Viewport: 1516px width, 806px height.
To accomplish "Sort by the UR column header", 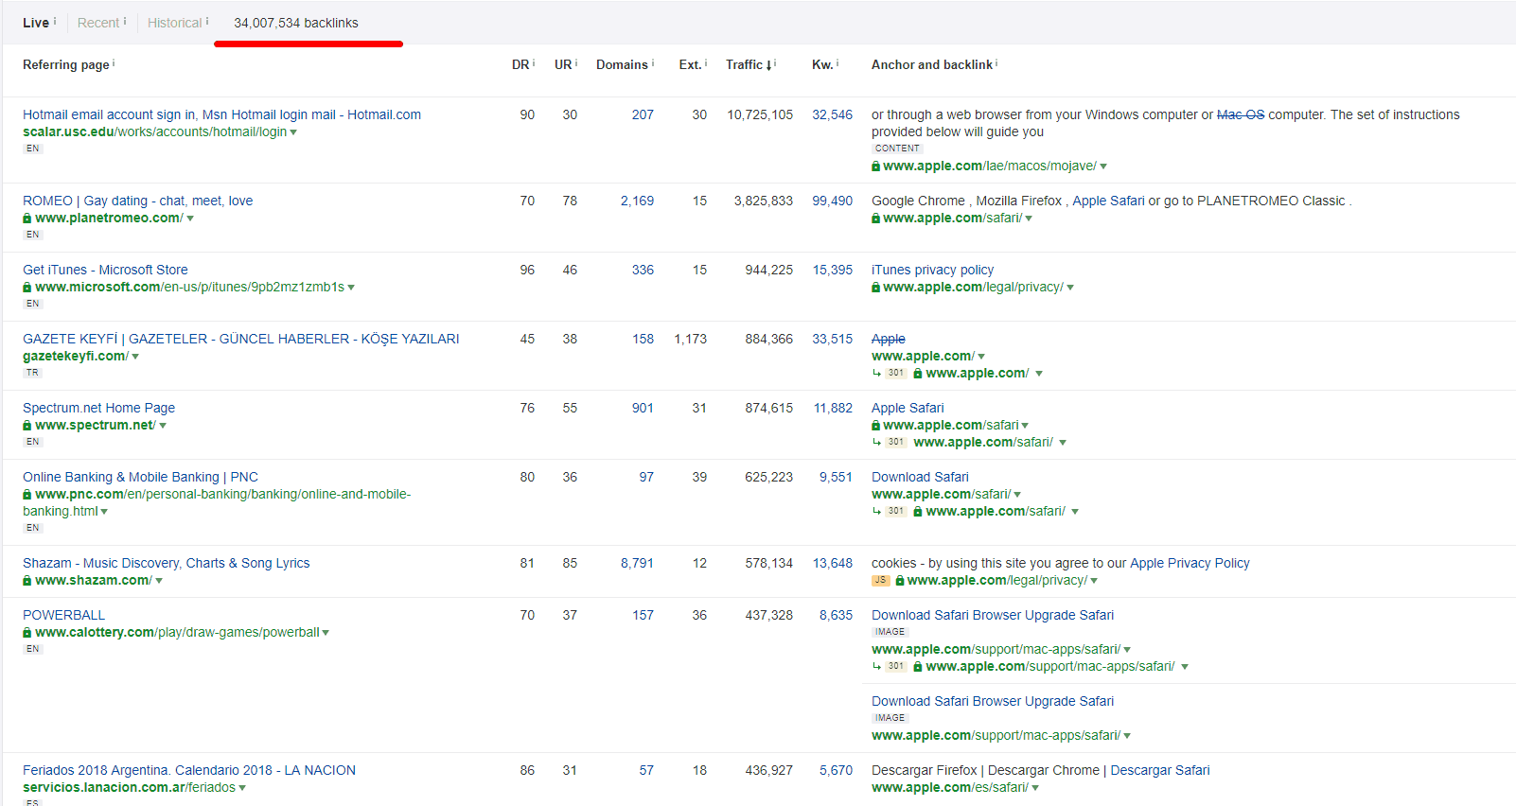I will (563, 64).
